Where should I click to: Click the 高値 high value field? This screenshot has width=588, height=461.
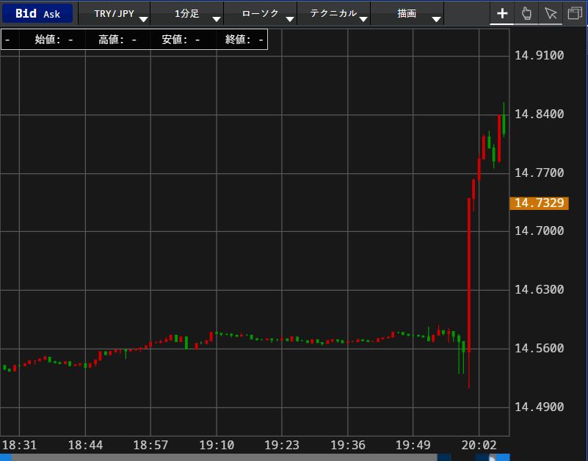pyautogui.click(x=117, y=40)
